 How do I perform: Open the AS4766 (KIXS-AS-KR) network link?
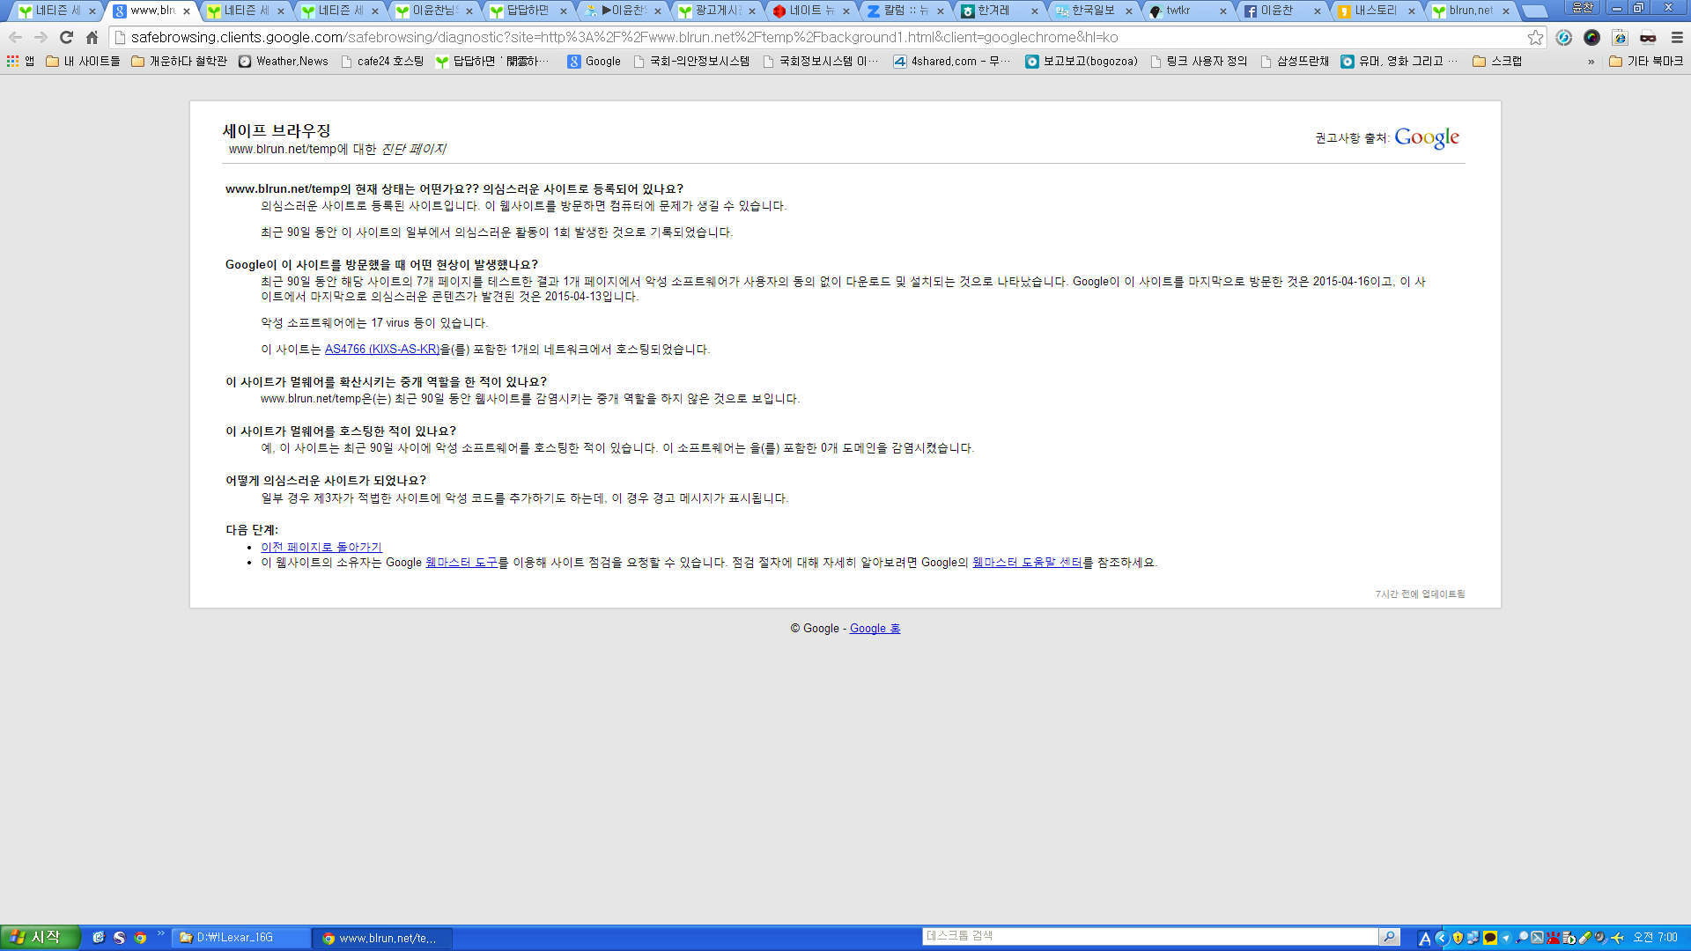point(382,350)
